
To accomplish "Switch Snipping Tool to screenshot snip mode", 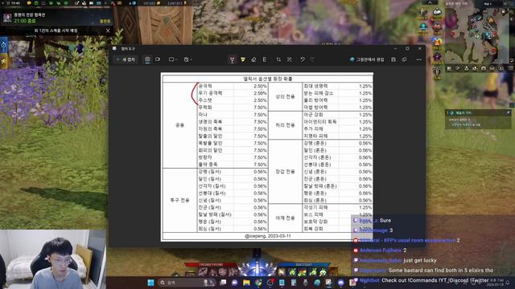I will coord(147,59).
